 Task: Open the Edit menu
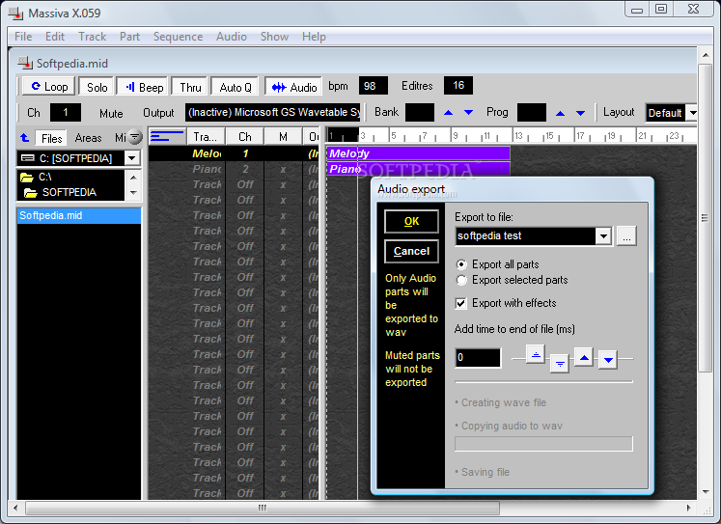click(55, 37)
